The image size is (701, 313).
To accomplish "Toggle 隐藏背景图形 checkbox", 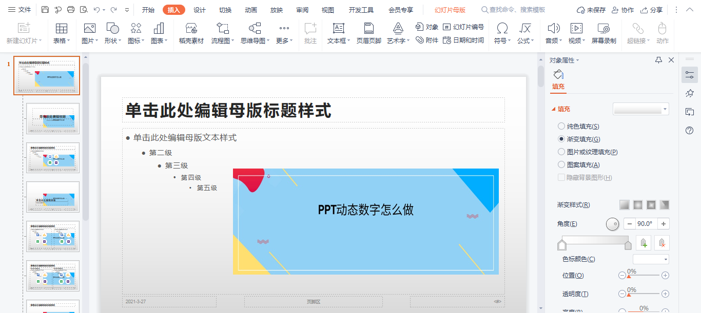I will pos(561,177).
